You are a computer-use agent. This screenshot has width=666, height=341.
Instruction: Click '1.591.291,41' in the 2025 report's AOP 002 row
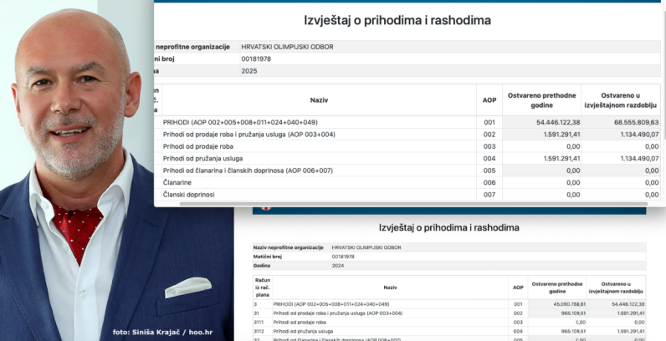[x=561, y=135]
